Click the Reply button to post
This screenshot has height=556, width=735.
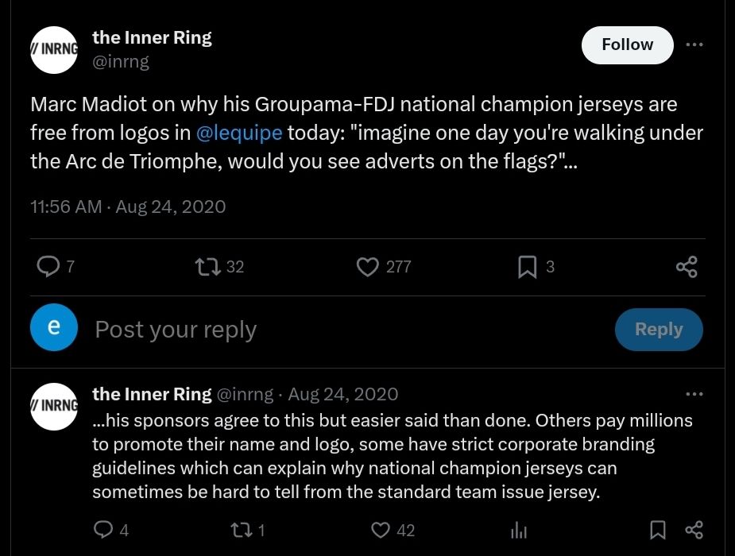[x=658, y=330]
